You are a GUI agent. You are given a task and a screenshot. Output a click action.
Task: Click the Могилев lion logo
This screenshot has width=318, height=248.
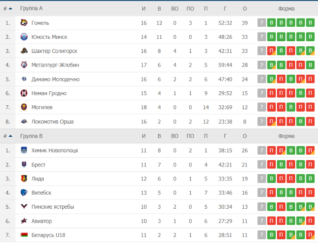(24, 107)
